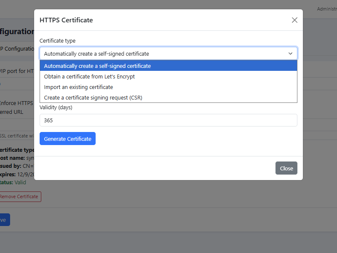Click the Validity (days) input field
The height and width of the screenshot is (253, 337).
point(168,120)
